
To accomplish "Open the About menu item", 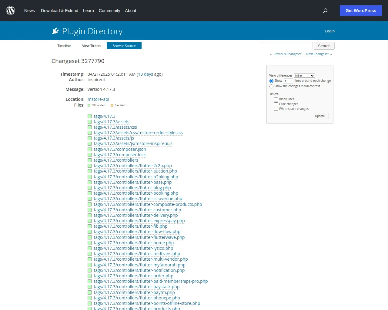I will [131, 11].
